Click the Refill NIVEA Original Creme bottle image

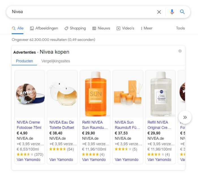160,94
